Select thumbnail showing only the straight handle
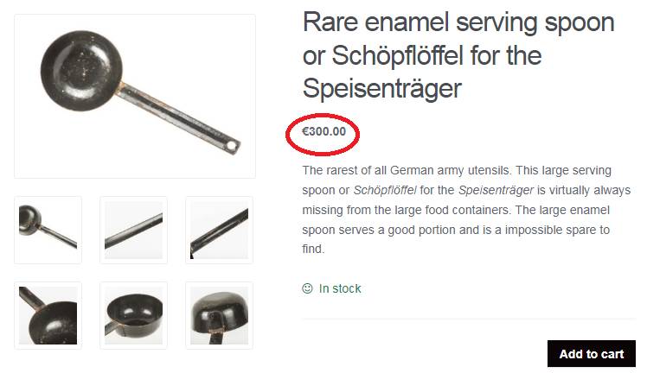This screenshot has height=373, width=647. [x=133, y=230]
